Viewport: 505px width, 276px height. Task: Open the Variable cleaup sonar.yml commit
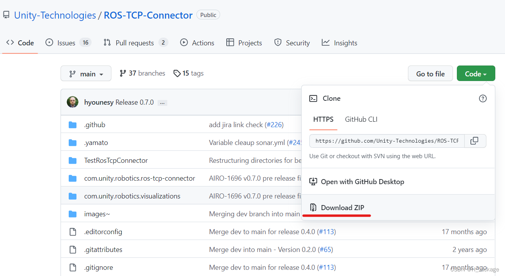pyautogui.click(x=247, y=143)
